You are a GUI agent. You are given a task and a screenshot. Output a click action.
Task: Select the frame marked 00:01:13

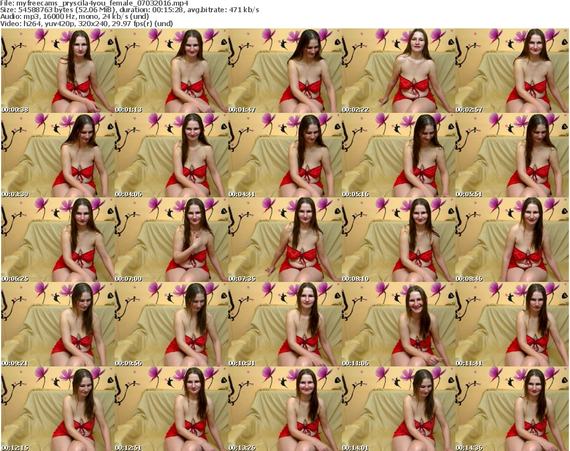(x=171, y=71)
